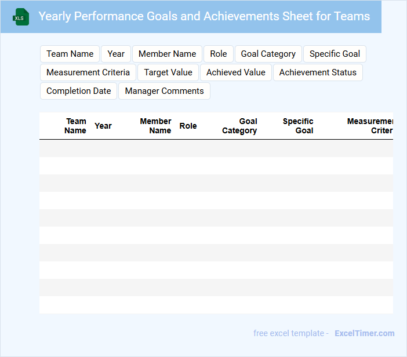Click the Specific Goal tag
Screen dimensions: 407x357
pyautogui.click(x=335, y=54)
